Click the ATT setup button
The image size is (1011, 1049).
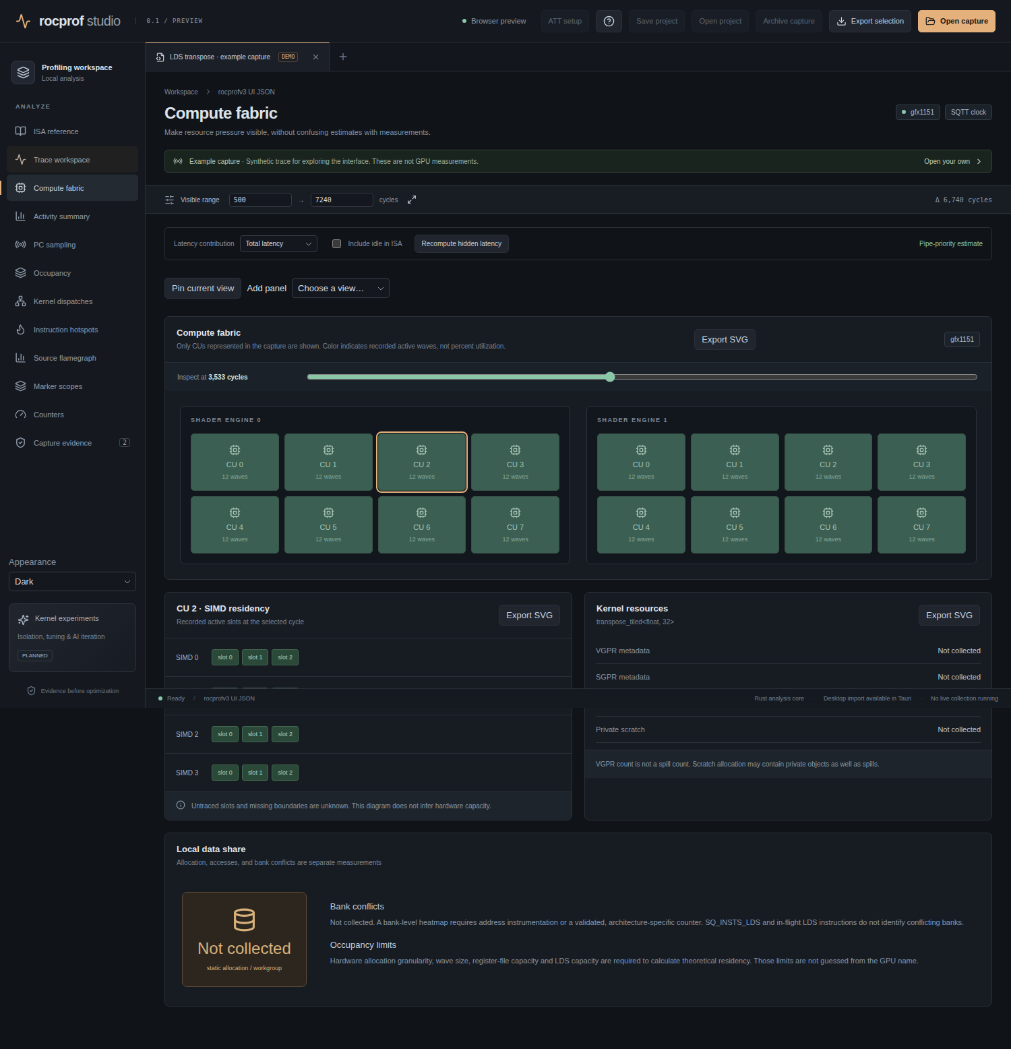tap(565, 21)
